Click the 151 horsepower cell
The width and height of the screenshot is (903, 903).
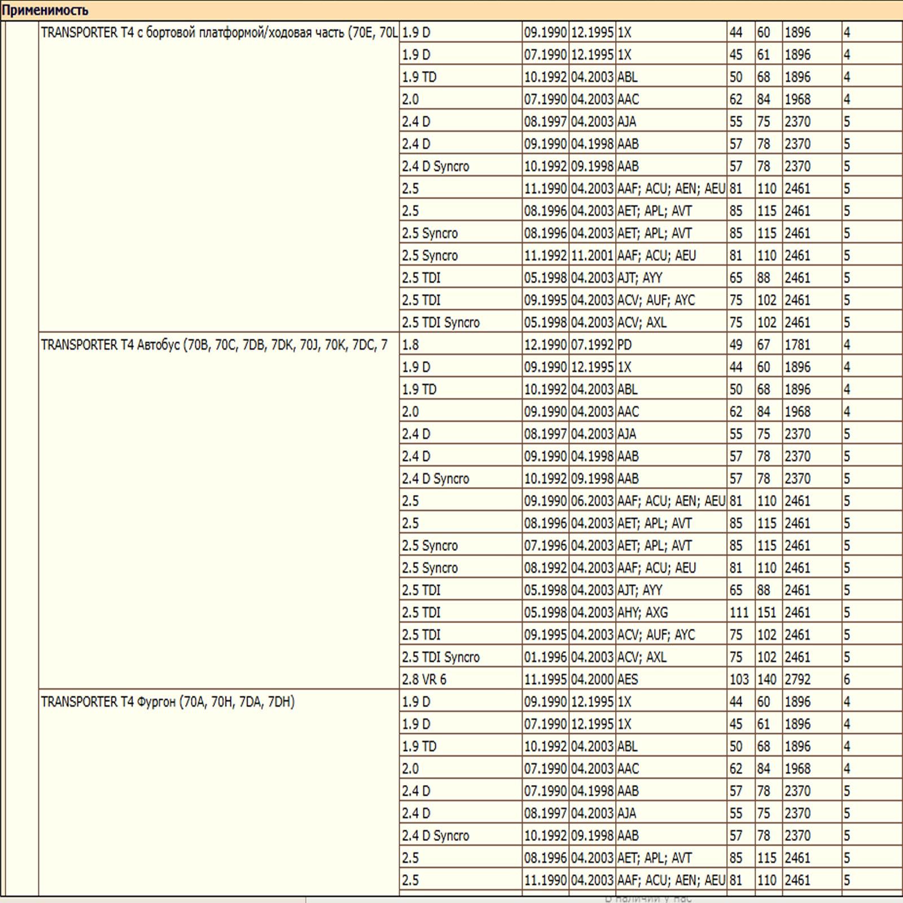[769, 612]
